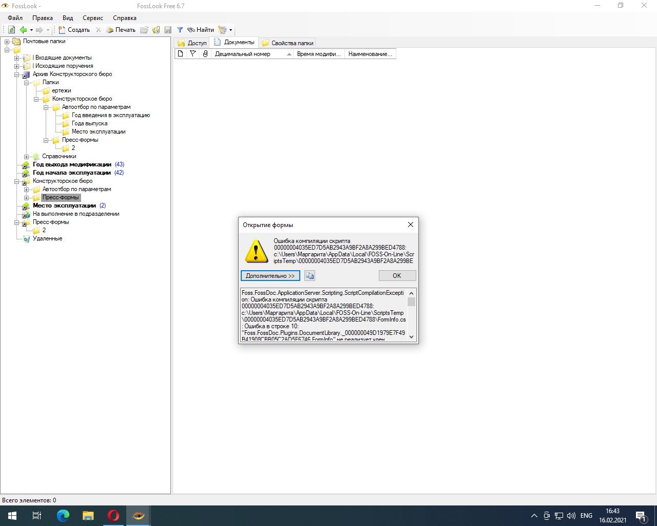The image size is (657, 526).
Task: Click the volume icon in system tray
Action: point(571,516)
